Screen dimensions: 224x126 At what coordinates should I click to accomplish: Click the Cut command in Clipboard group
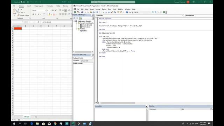[x=20, y=9]
